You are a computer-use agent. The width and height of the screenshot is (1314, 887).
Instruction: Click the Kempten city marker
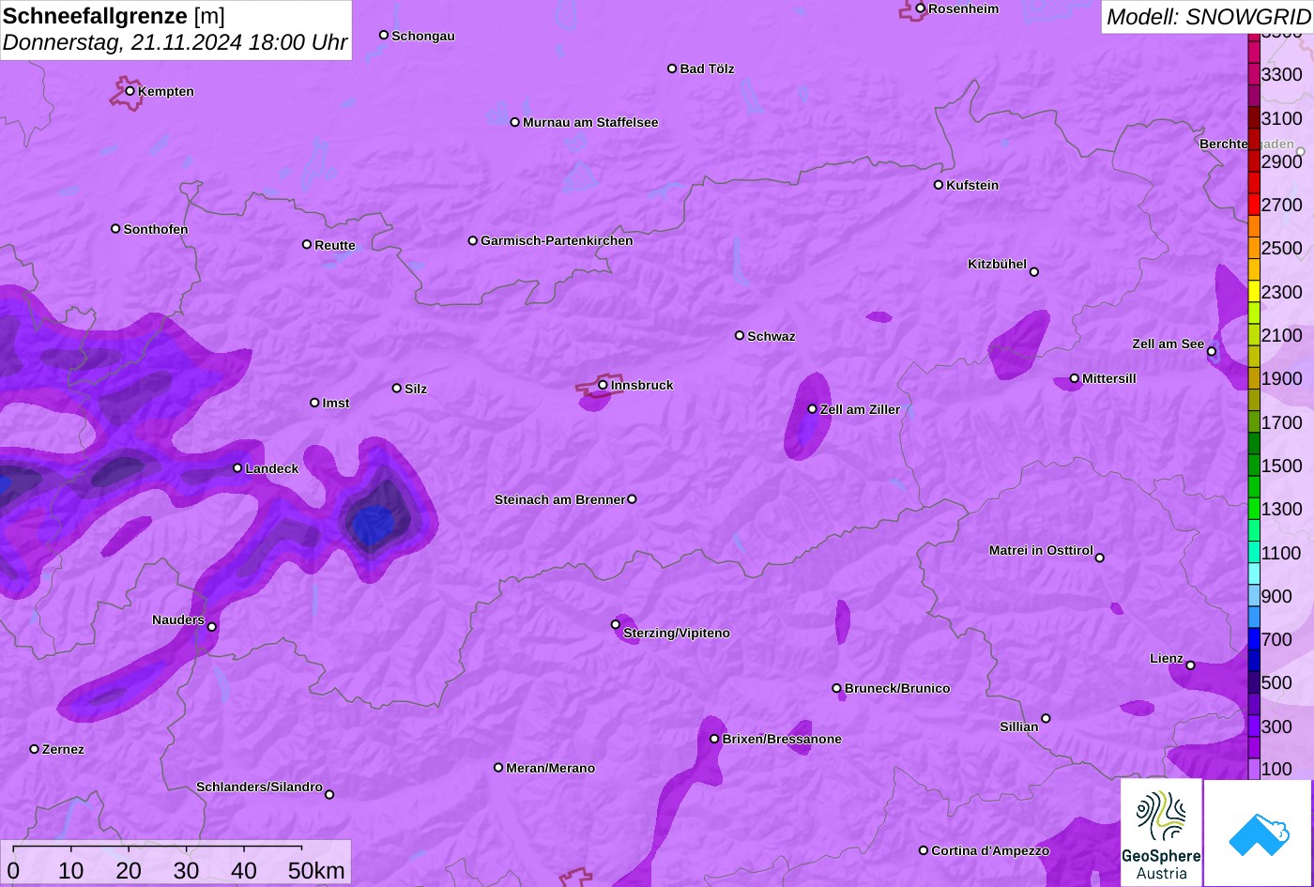(130, 91)
